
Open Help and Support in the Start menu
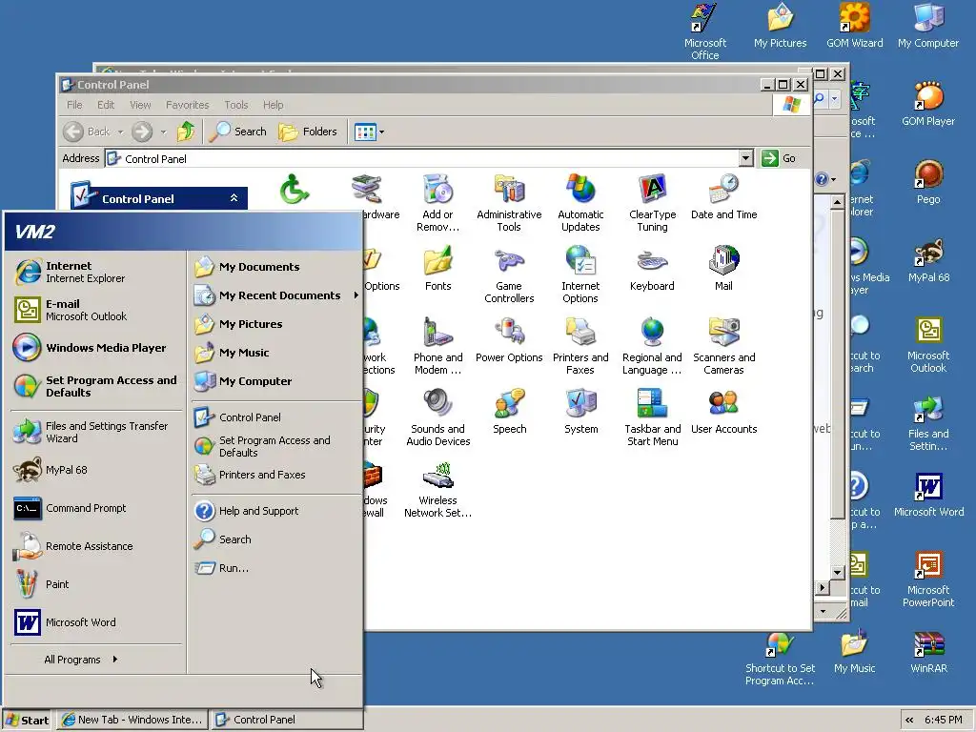coord(275,511)
